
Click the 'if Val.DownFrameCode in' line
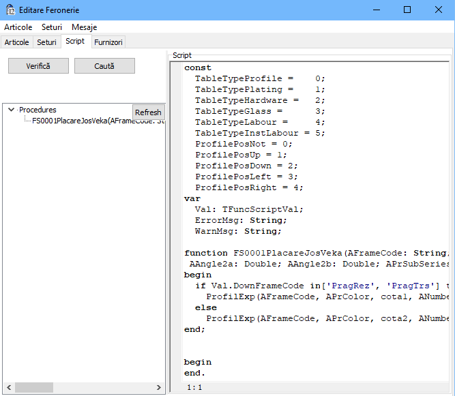click(322, 286)
